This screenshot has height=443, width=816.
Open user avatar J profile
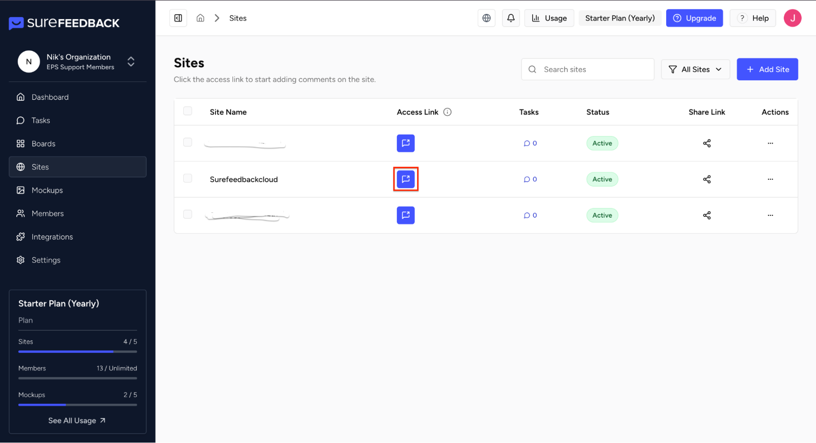point(792,18)
